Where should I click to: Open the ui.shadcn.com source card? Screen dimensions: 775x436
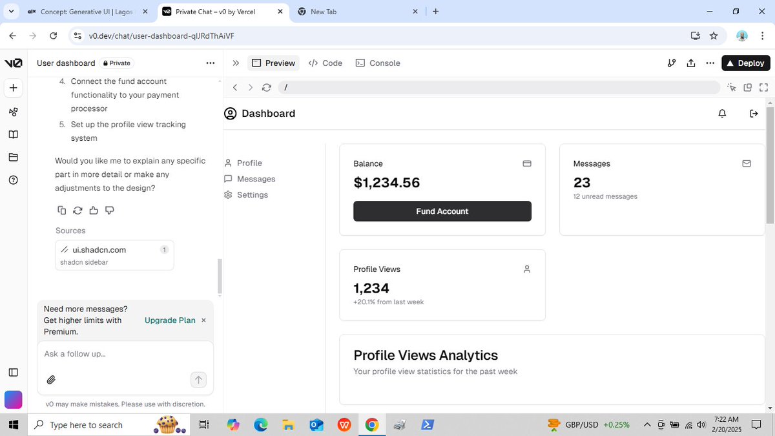click(114, 255)
